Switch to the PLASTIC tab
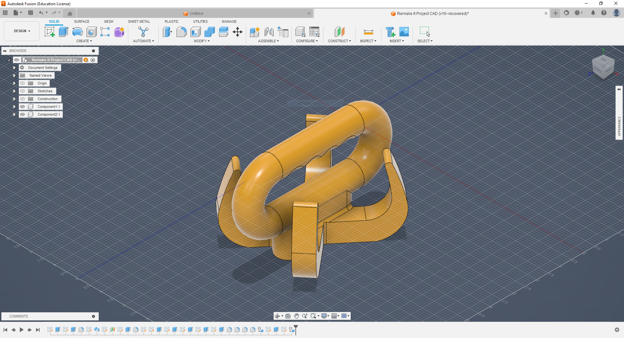The height and width of the screenshot is (338, 624). 172,21
